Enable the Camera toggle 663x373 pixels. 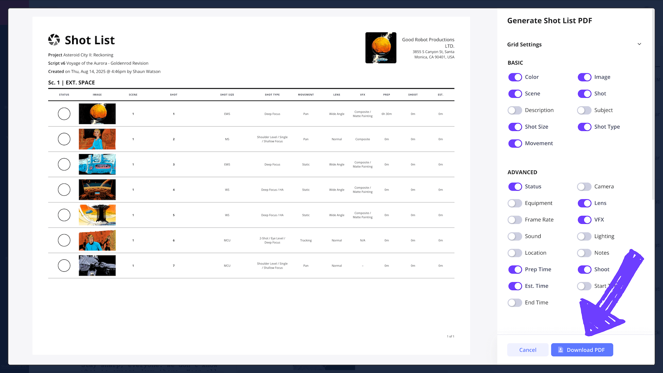click(x=584, y=187)
